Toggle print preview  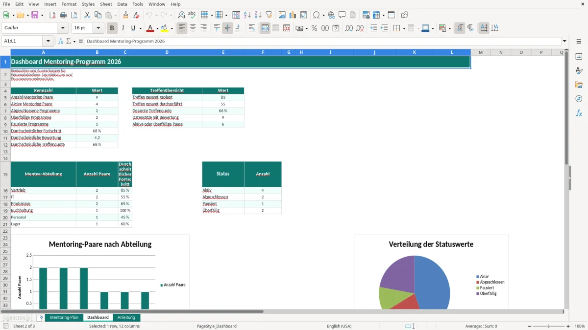74,15
